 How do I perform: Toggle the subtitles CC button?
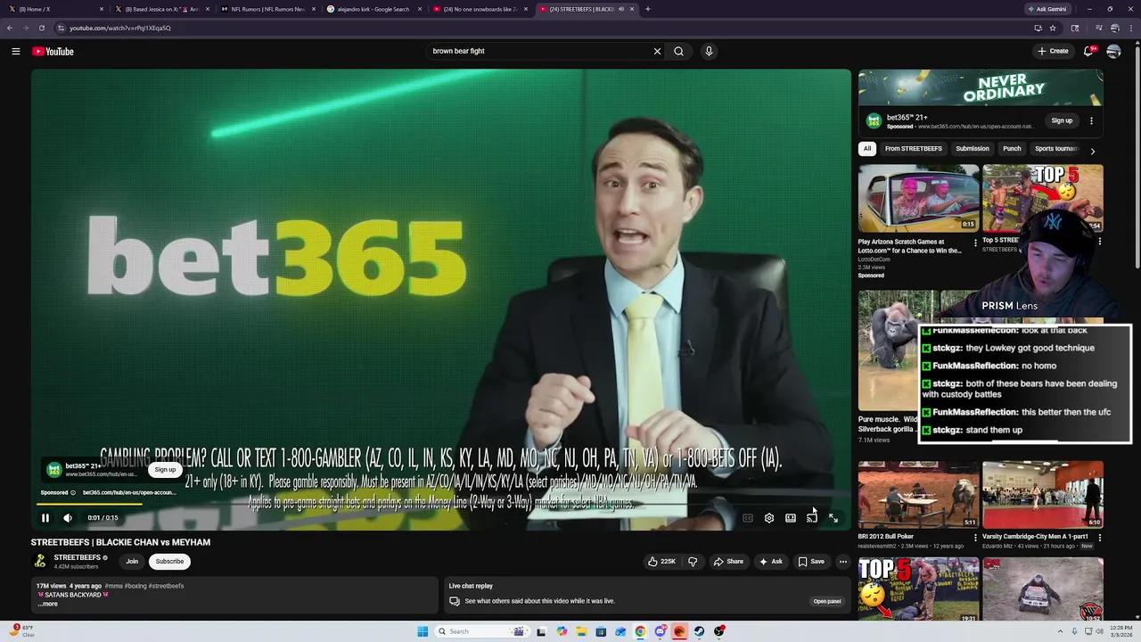pos(748,518)
